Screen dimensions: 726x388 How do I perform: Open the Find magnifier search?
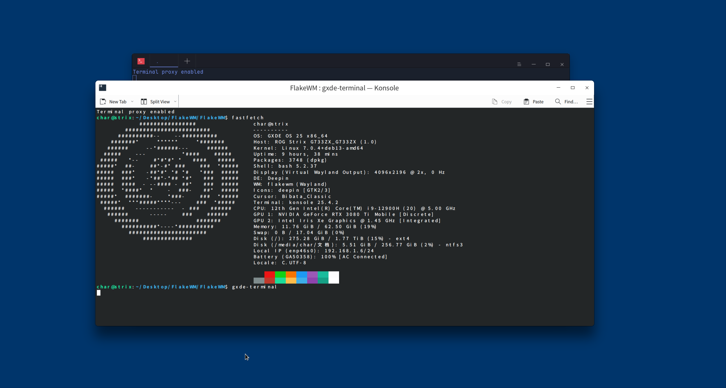coord(558,102)
